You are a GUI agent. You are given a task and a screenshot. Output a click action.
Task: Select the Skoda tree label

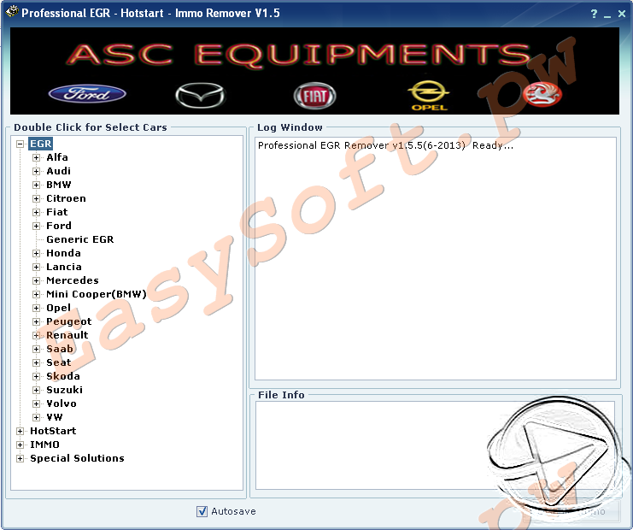63,376
